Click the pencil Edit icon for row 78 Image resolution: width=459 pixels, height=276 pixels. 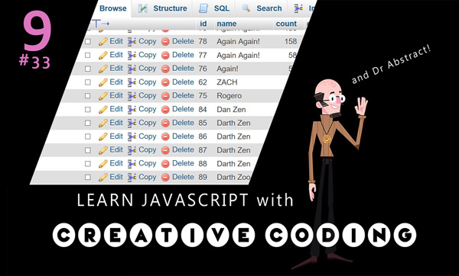(103, 42)
